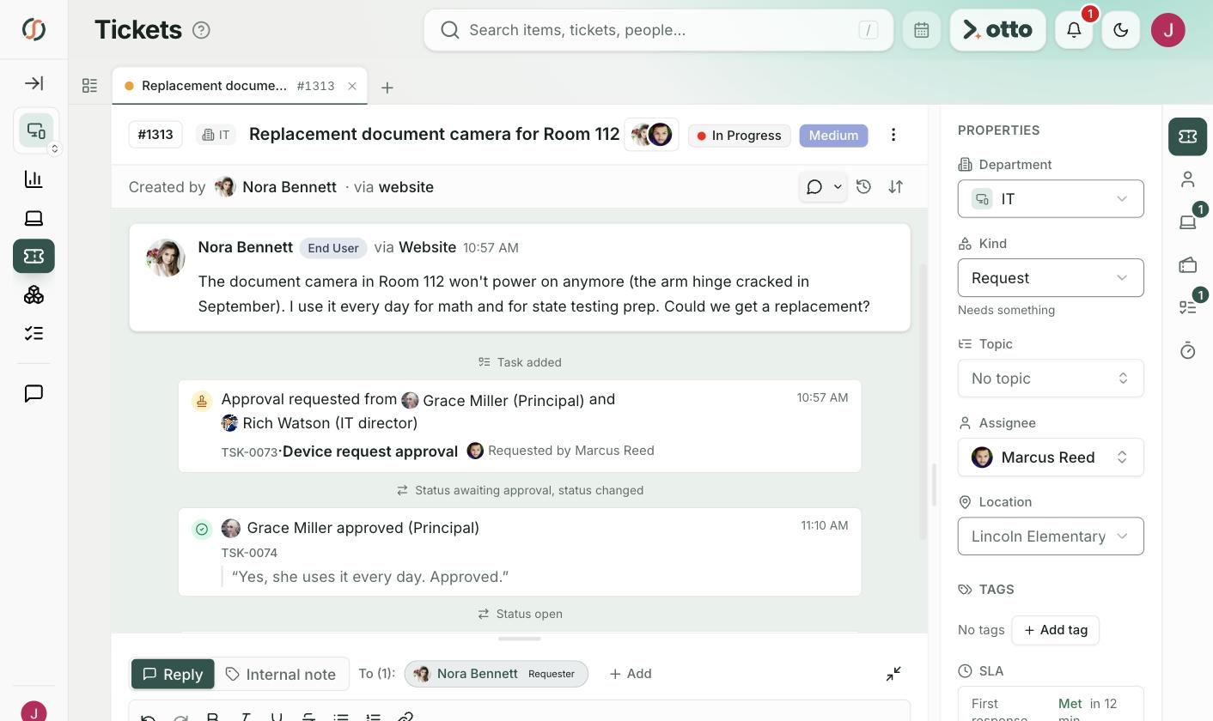Change assignee Marcus Reed

click(x=1051, y=457)
